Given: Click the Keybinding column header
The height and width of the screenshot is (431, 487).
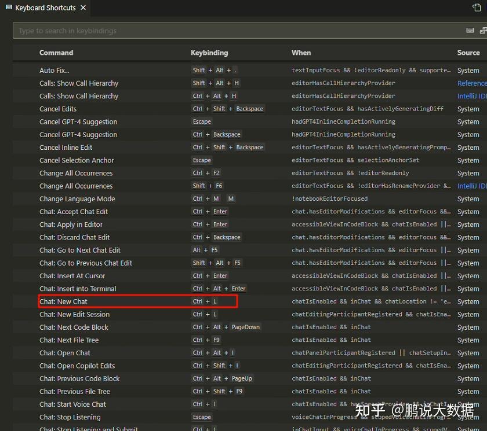Looking at the screenshot, I should pyautogui.click(x=209, y=53).
